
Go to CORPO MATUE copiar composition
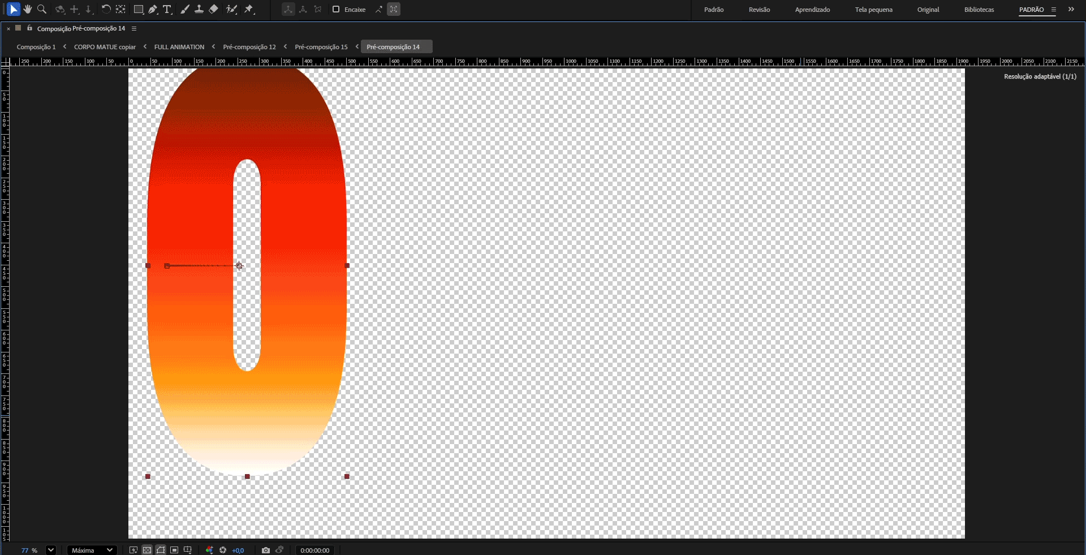[x=105, y=47]
